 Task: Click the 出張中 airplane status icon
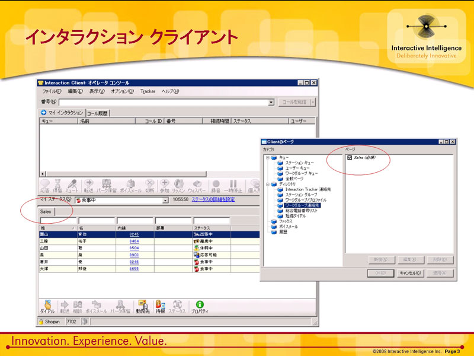[x=197, y=234]
